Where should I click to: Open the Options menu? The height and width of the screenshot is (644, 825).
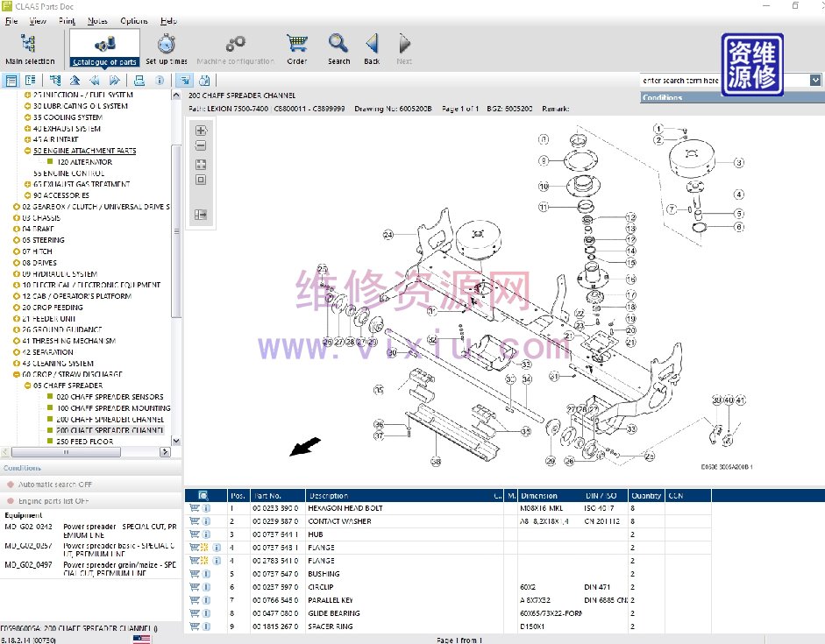(134, 21)
